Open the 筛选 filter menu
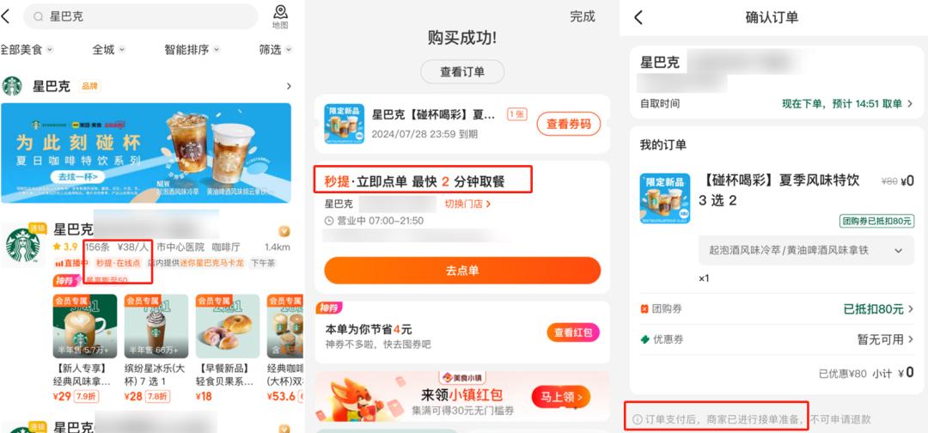928x433 pixels. [275, 50]
